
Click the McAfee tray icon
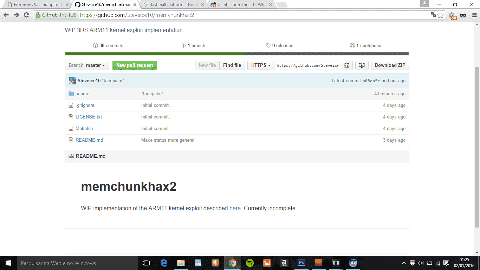(413, 263)
